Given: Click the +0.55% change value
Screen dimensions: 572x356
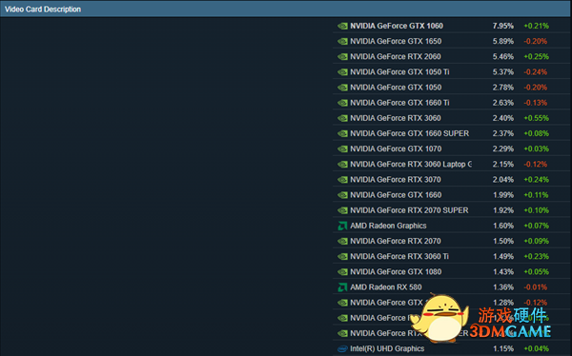Looking at the screenshot, I should [x=536, y=118].
